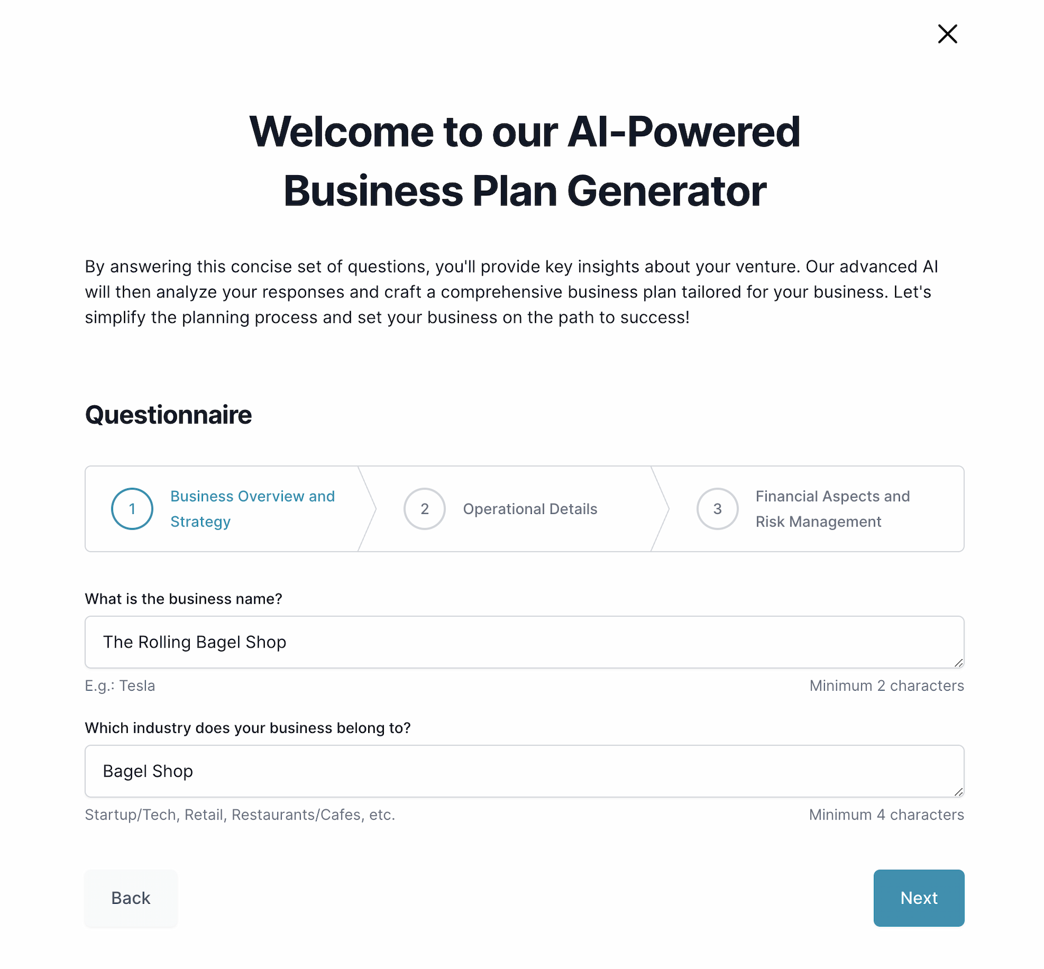Click the 'E.g.: Tesla' hint text
This screenshot has height=969, width=1044.
point(120,686)
